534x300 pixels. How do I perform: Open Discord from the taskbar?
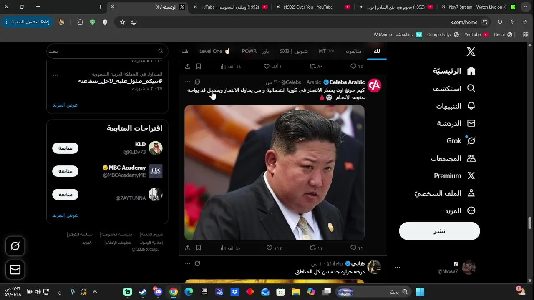tap(158, 292)
